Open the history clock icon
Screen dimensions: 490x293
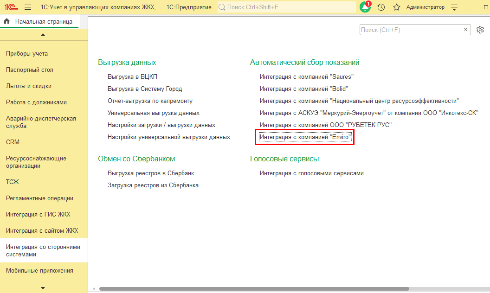click(381, 7)
